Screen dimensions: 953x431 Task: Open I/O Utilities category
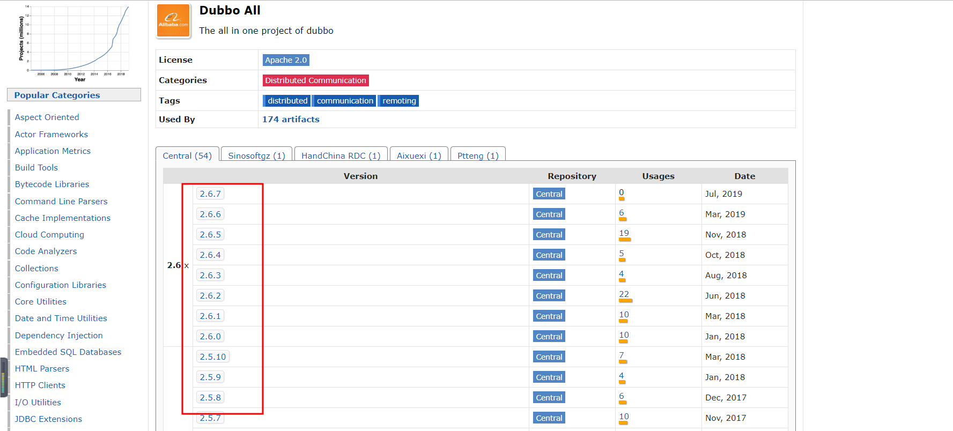point(38,403)
